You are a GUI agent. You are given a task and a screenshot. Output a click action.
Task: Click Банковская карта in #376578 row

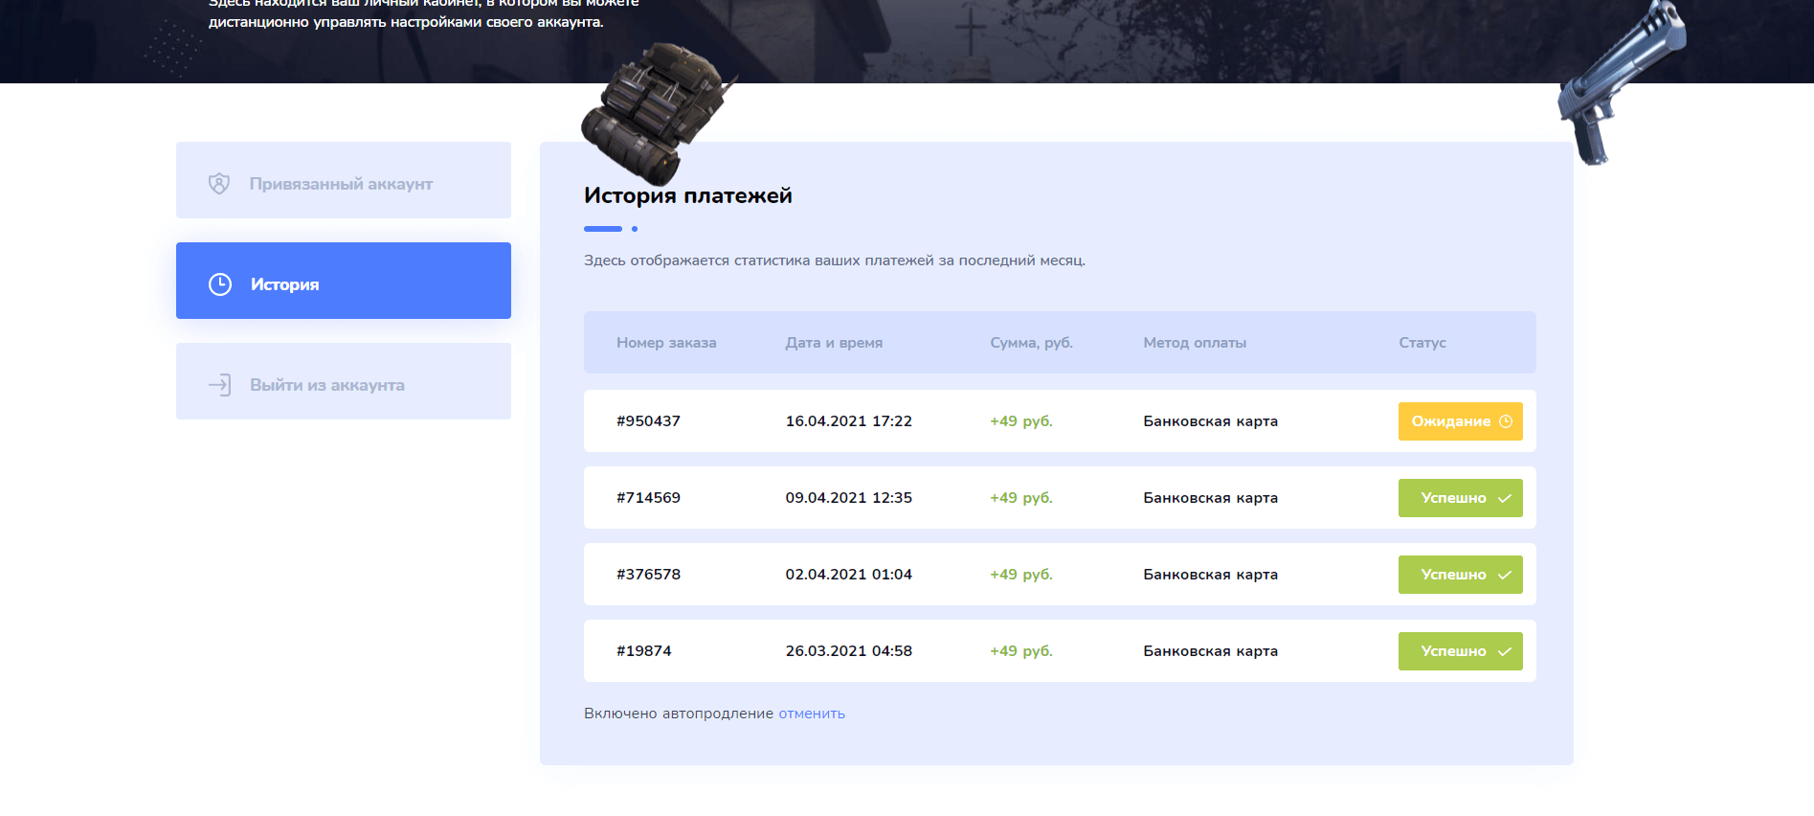click(1211, 575)
